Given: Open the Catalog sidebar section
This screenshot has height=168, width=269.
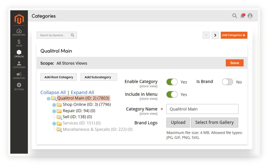Looking at the screenshot, I should (x=19, y=54).
